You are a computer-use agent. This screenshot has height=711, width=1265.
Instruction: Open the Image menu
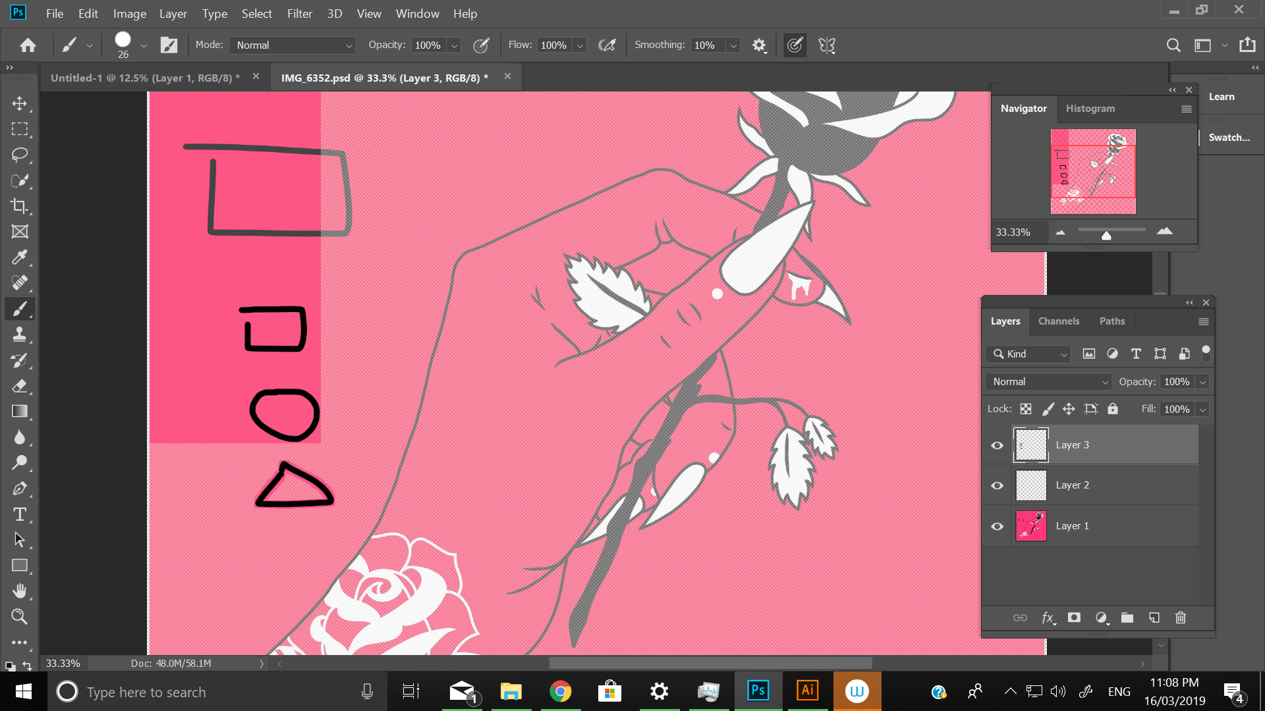(x=130, y=13)
